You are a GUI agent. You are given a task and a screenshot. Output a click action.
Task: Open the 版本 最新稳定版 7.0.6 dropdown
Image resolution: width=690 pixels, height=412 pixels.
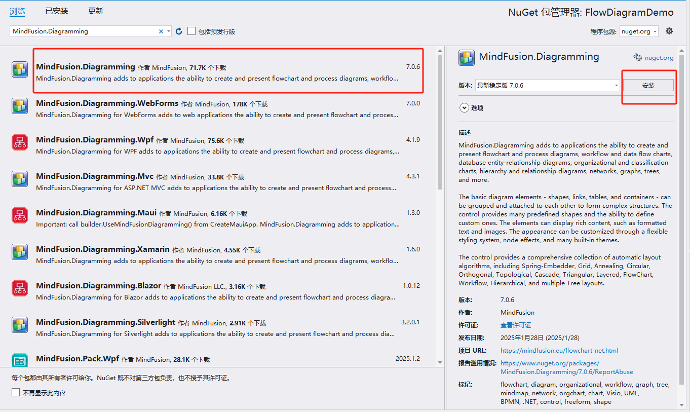[x=547, y=85]
